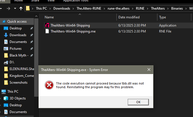Expand chevron after RUNE in address bar
This screenshot has height=117, width=193.
tap(148, 8)
